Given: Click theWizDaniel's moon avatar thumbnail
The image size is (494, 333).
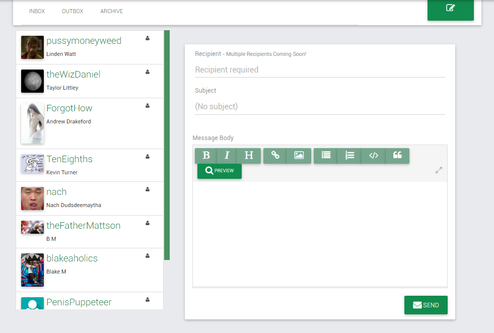Looking at the screenshot, I should pyautogui.click(x=32, y=81).
